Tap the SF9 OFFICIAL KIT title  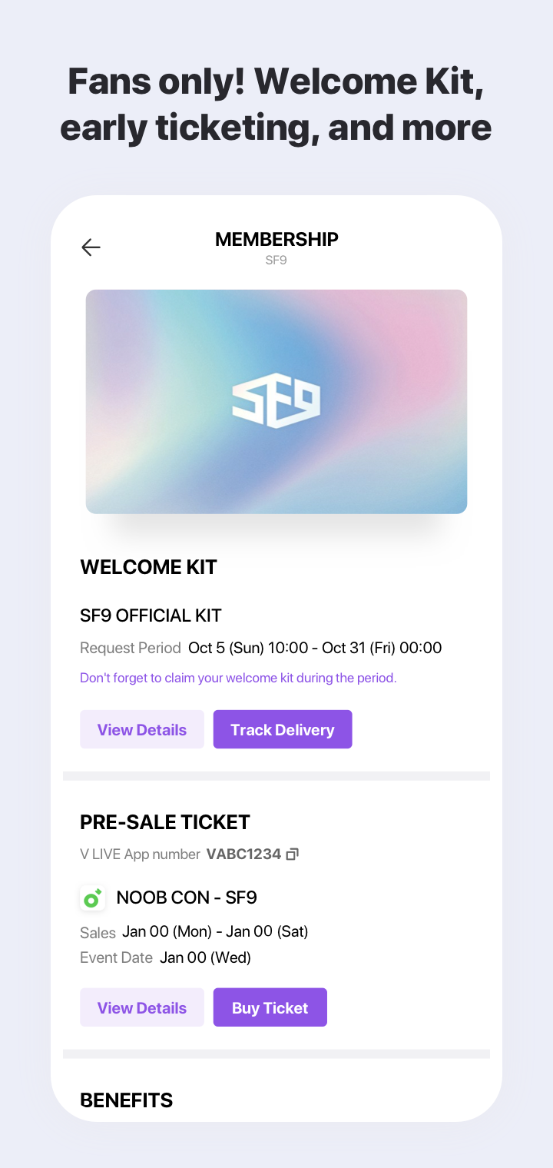point(151,616)
